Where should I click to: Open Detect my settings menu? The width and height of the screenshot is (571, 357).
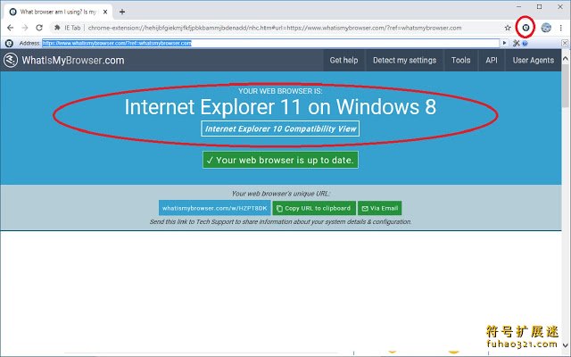coord(404,61)
